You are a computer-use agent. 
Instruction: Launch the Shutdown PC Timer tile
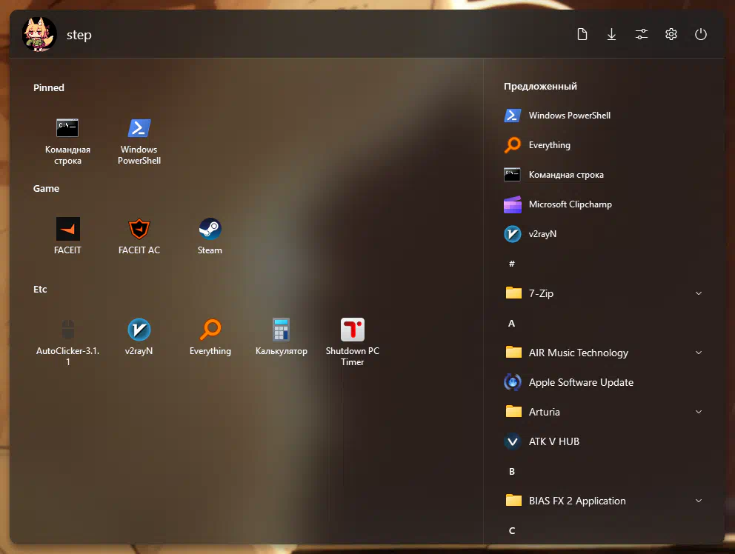353,342
